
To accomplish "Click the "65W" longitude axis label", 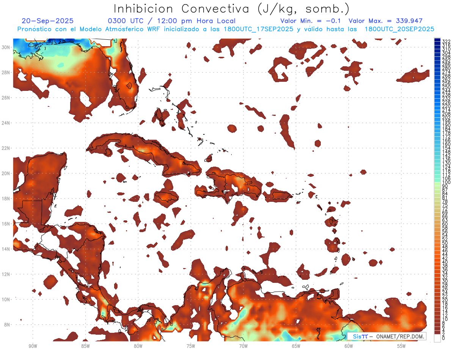I will point(296,346).
